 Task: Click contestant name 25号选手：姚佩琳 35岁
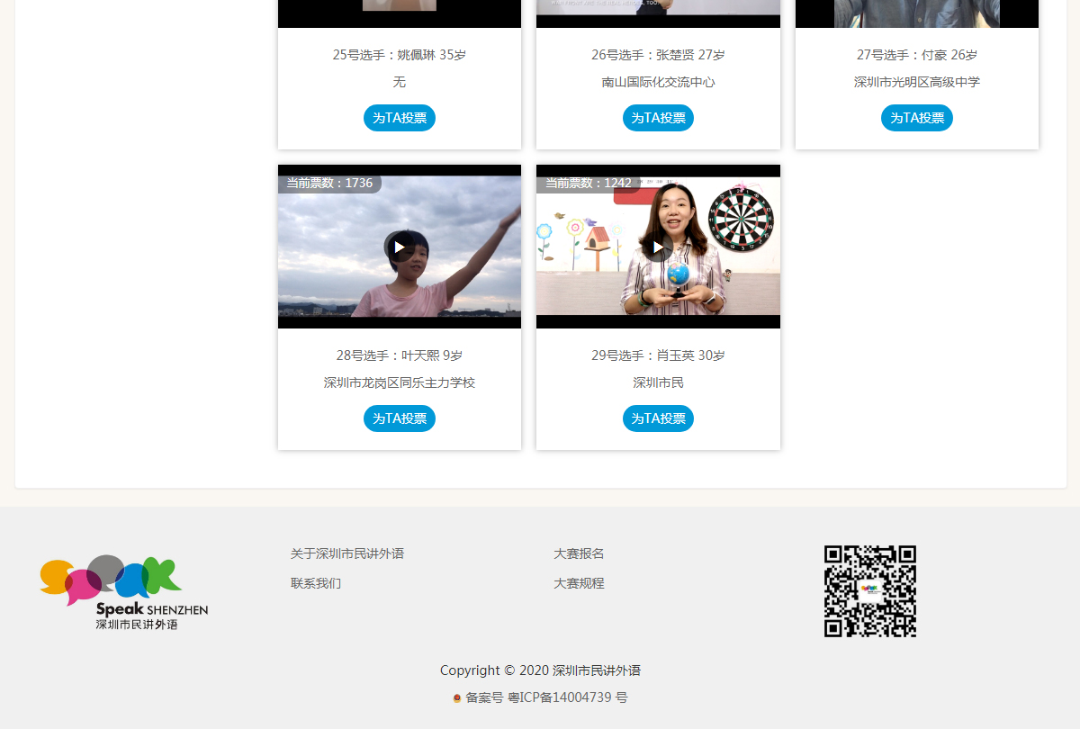(400, 55)
